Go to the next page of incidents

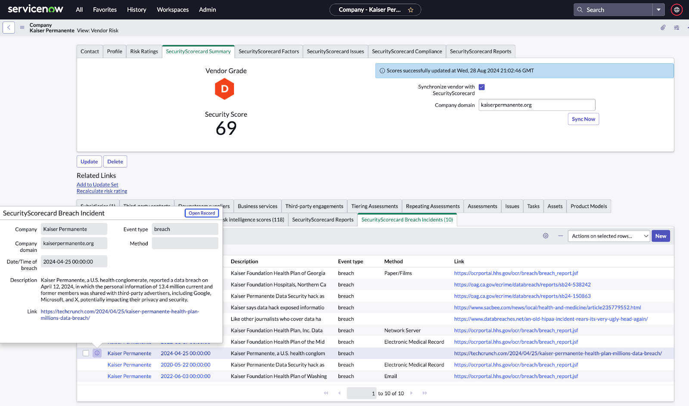coord(411,393)
